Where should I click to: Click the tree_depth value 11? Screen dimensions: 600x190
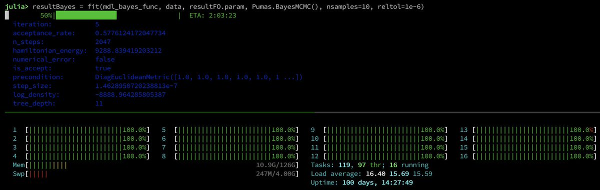point(98,104)
